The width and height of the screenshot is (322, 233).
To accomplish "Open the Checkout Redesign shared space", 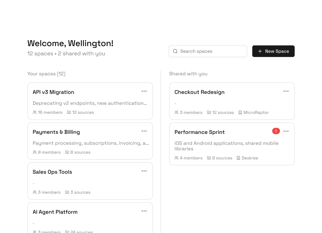I will click(199, 92).
